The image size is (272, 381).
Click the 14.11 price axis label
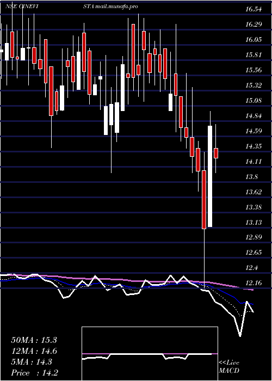[254, 162]
